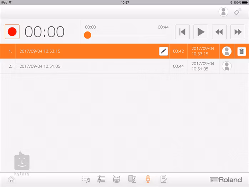The height and width of the screenshot is (187, 249).
Task: Start playback with the play button
Action: [201, 32]
